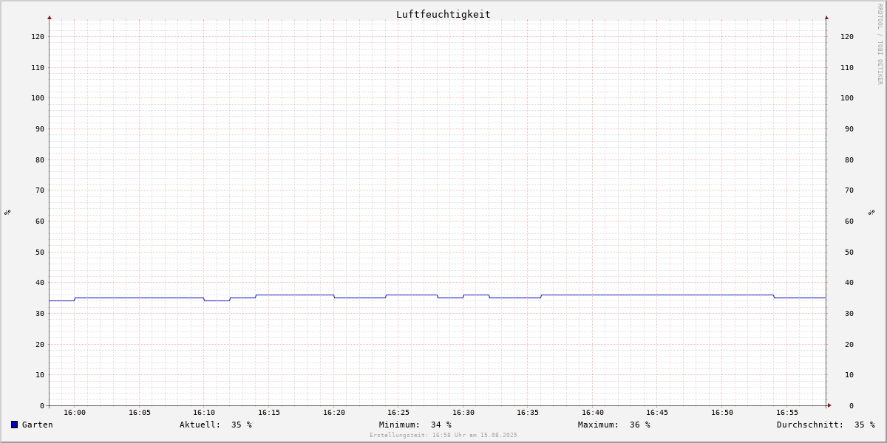
Task: Select the Garten legend label
Action: [37, 425]
